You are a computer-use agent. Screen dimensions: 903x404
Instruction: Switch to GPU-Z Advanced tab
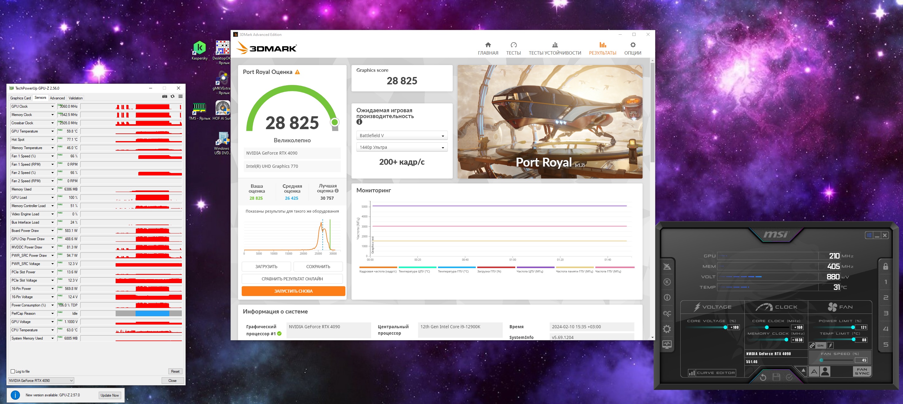(x=57, y=98)
